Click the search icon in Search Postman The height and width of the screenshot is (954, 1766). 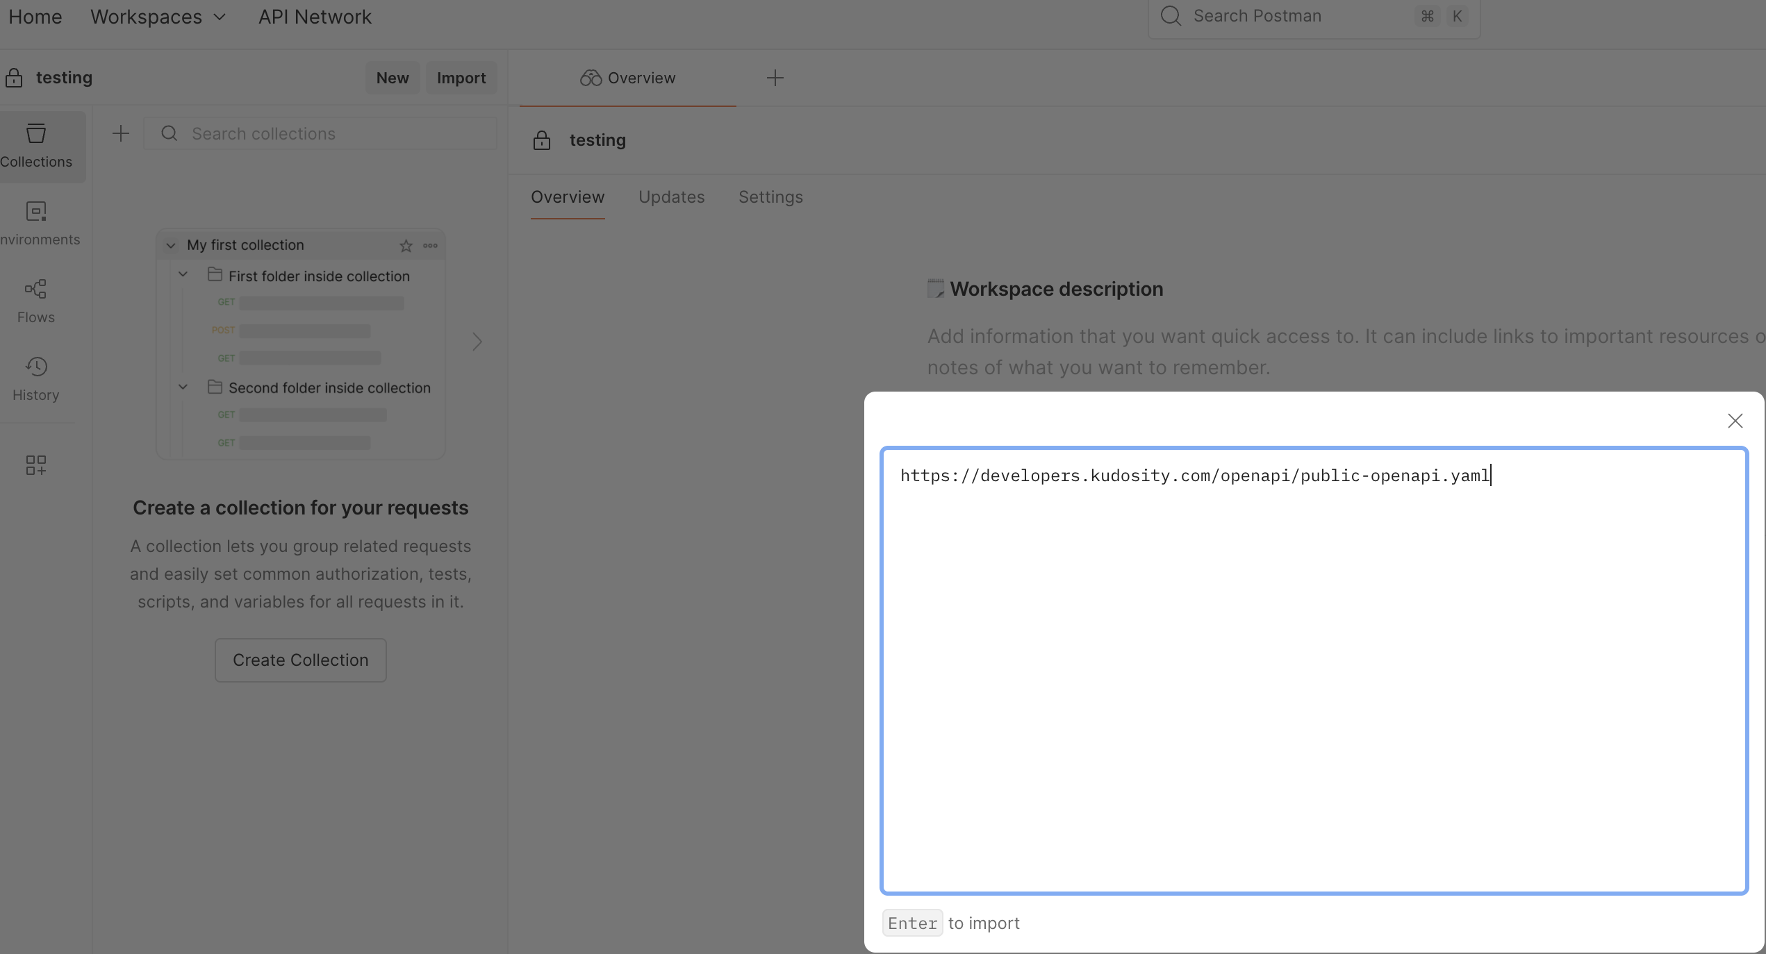[1171, 16]
